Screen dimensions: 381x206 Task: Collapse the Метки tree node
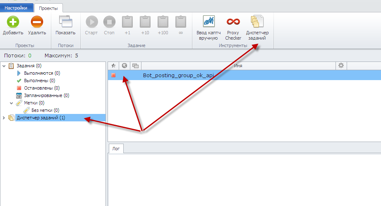click(12, 103)
